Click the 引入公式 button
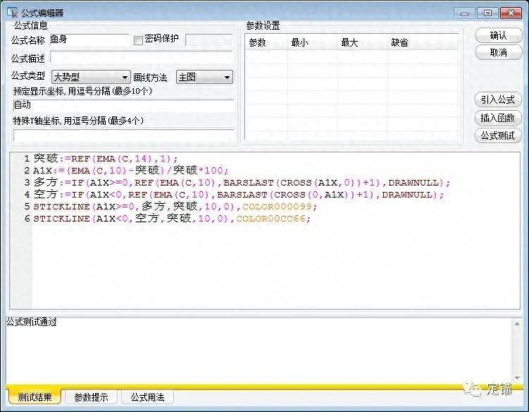 click(498, 99)
